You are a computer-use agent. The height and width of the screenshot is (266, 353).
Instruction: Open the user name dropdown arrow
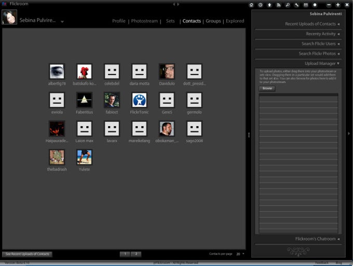click(x=62, y=22)
